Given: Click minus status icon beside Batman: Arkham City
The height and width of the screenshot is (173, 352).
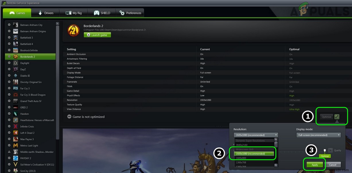Looking at the screenshot, I should (9, 25).
